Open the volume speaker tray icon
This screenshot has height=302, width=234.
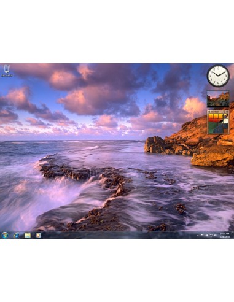pos(216,236)
